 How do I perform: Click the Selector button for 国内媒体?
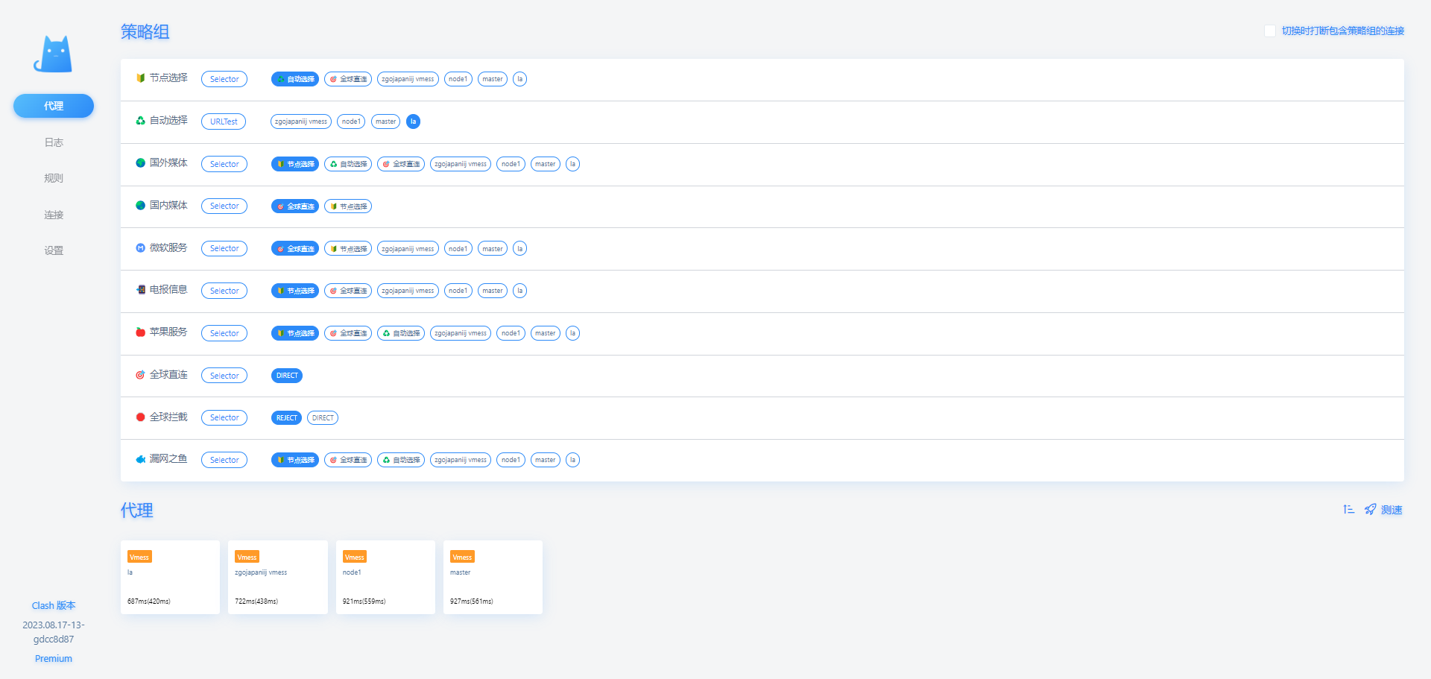point(224,206)
